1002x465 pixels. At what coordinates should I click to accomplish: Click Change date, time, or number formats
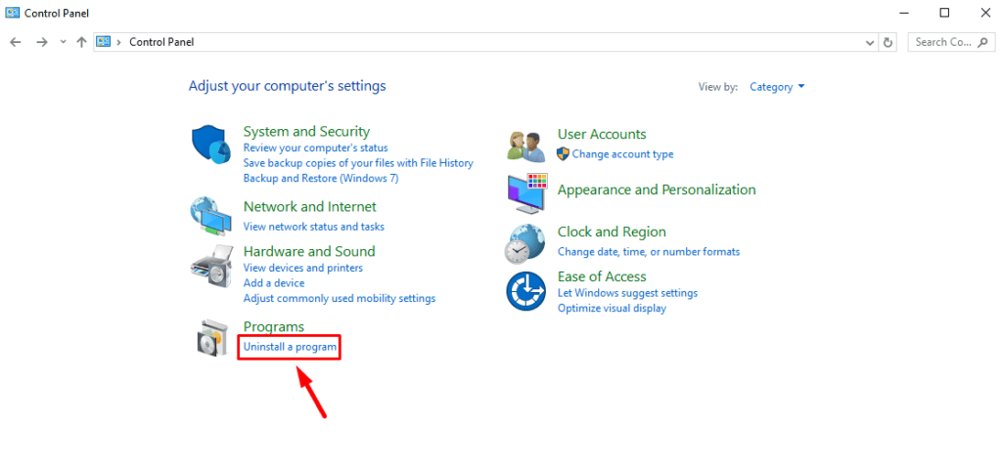(x=649, y=252)
